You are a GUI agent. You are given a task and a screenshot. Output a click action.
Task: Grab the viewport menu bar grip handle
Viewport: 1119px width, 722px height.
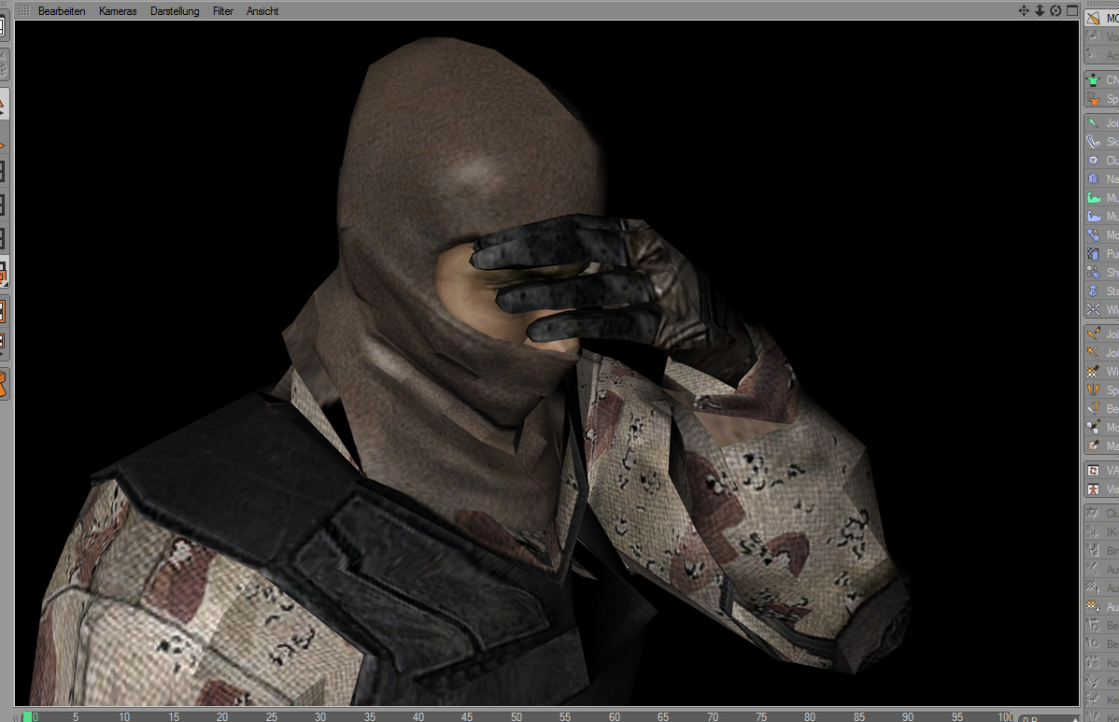(23, 11)
